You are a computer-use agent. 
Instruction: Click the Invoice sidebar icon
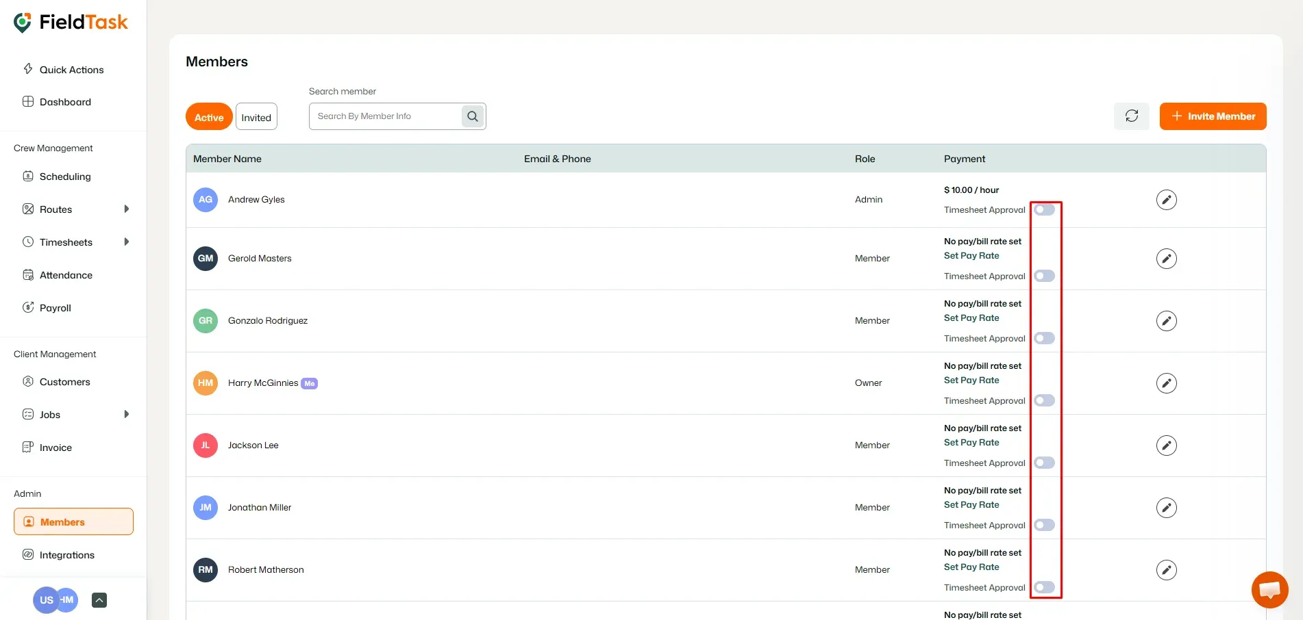coord(28,447)
